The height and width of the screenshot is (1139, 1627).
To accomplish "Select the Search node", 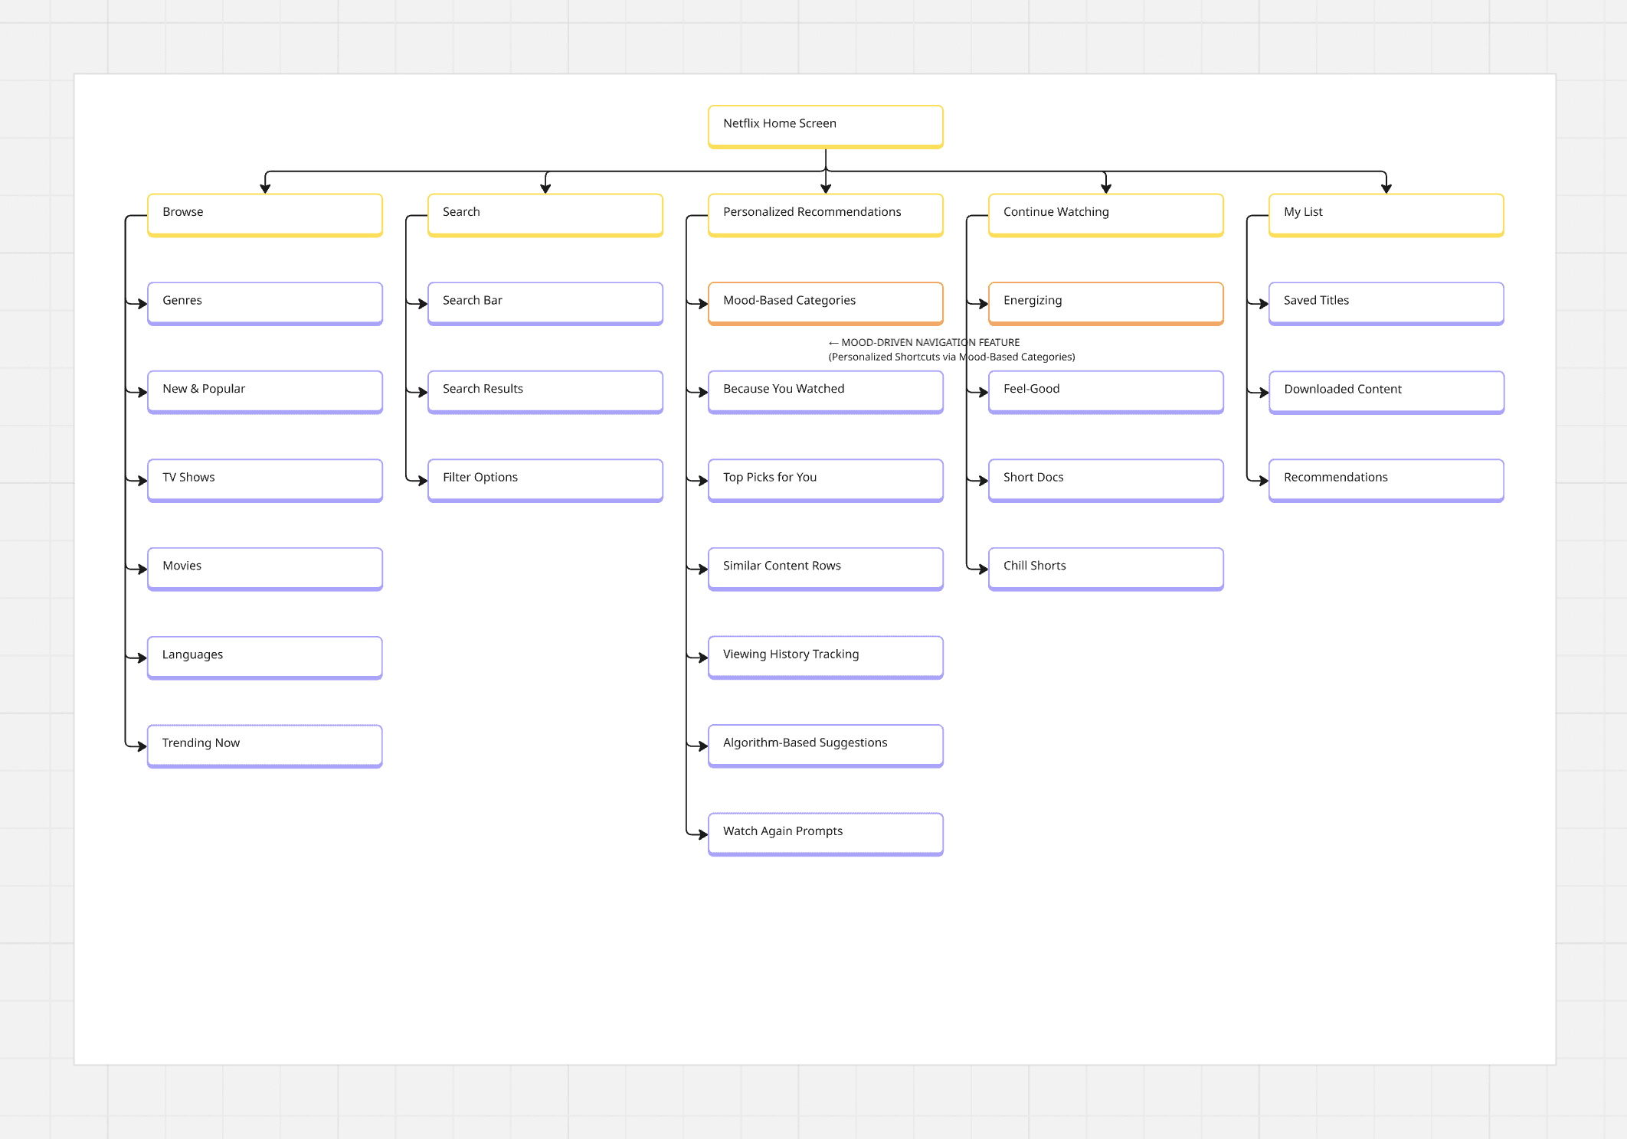I will 545,214.
